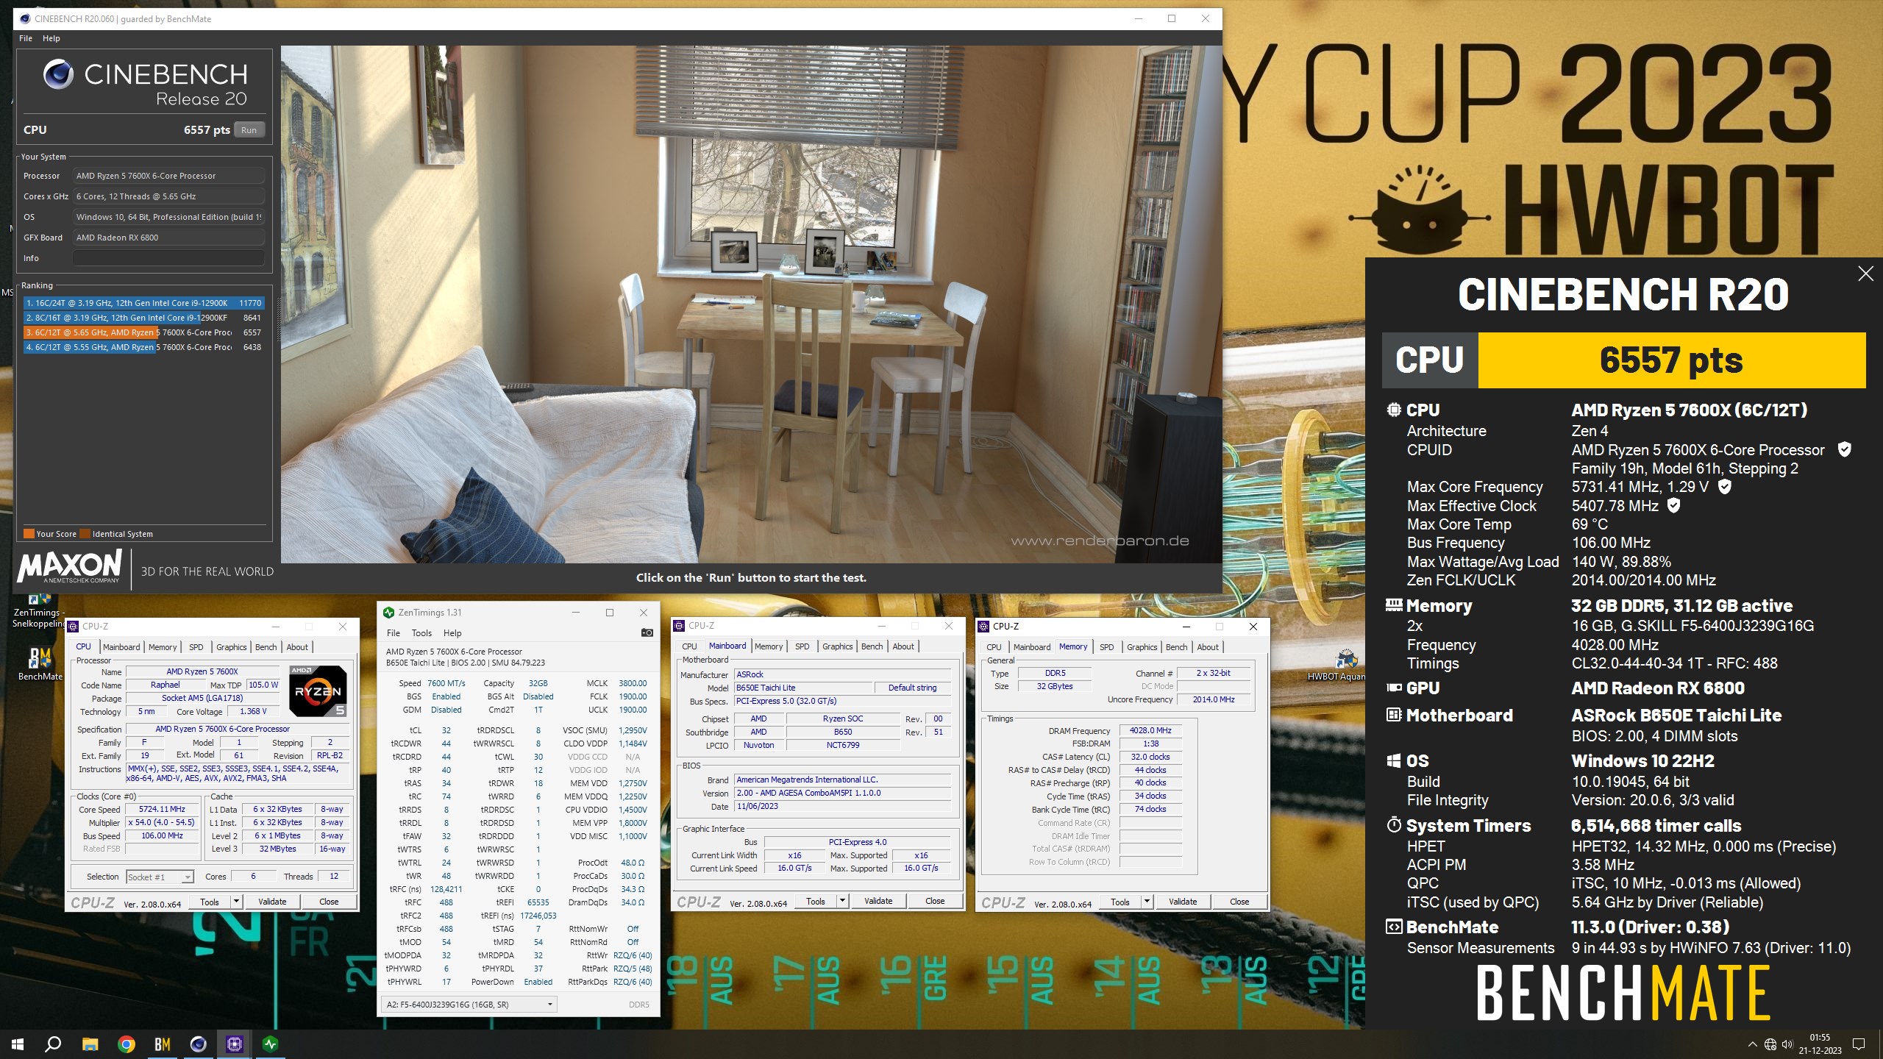Open File Explorer from taskbar
Image resolution: width=1883 pixels, height=1059 pixels.
(x=90, y=1044)
